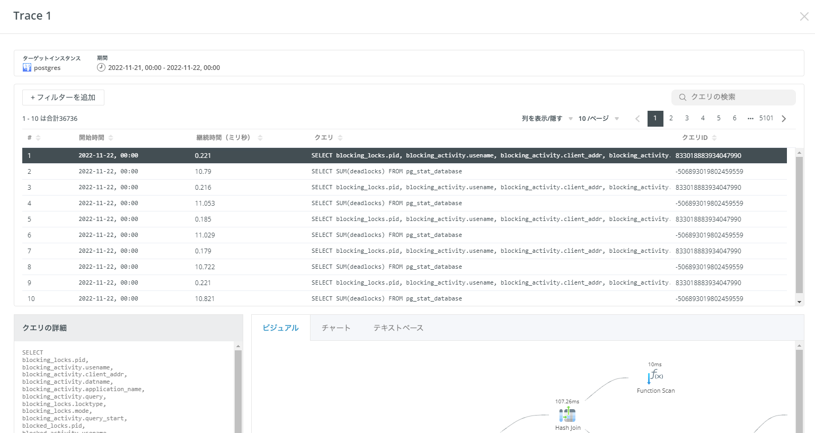Viewport: 815px width, 433px height.
Task: Select row 6 with duration 11.029
Action: coord(404,235)
